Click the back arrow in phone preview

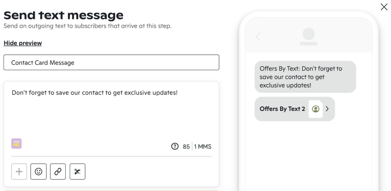(x=258, y=37)
